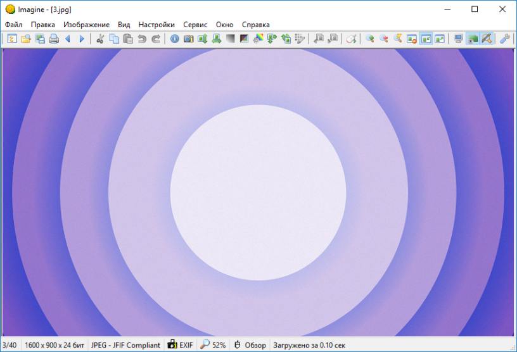Open the Справка menu
This screenshot has width=517, height=352.
tap(255, 25)
